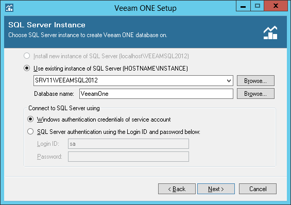Close the Veeam ONE Setup window
The height and width of the screenshot is (205, 291).
pos(276,6)
